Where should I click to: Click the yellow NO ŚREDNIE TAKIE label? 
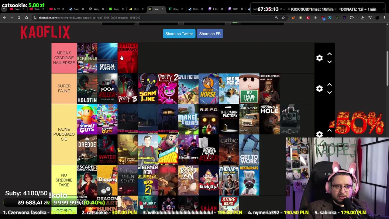click(64, 180)
